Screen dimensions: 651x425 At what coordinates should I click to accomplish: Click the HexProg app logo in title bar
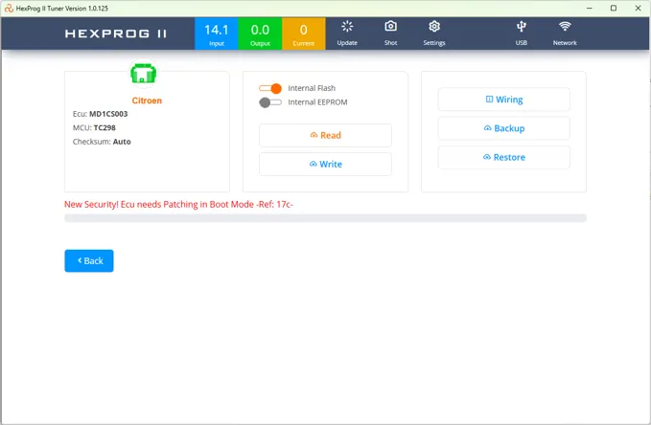(x=9, y=8)
